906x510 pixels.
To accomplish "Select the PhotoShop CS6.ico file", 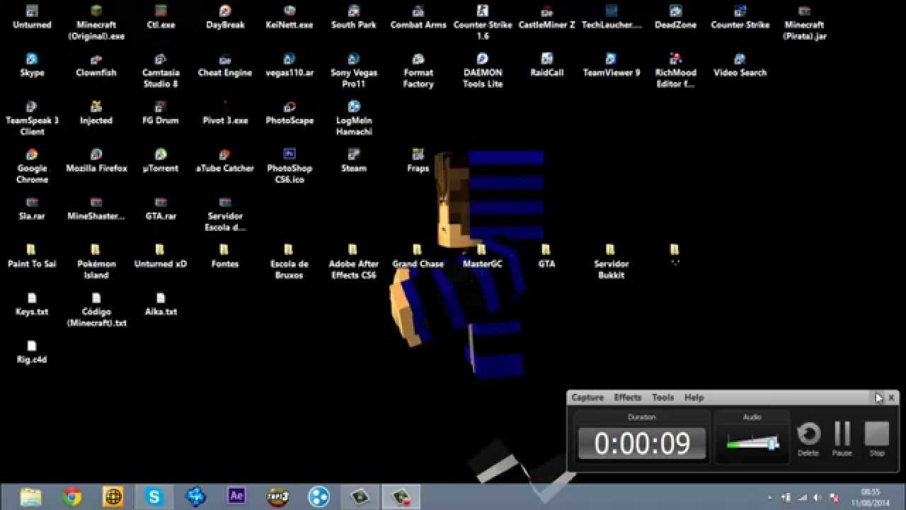I will pos(289,166).
